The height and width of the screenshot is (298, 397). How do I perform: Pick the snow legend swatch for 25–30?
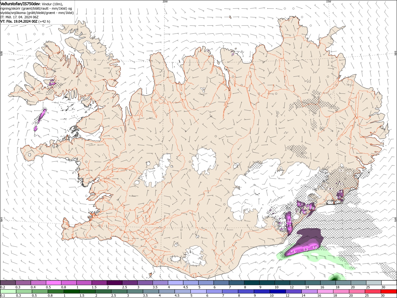tap(373, 283)
